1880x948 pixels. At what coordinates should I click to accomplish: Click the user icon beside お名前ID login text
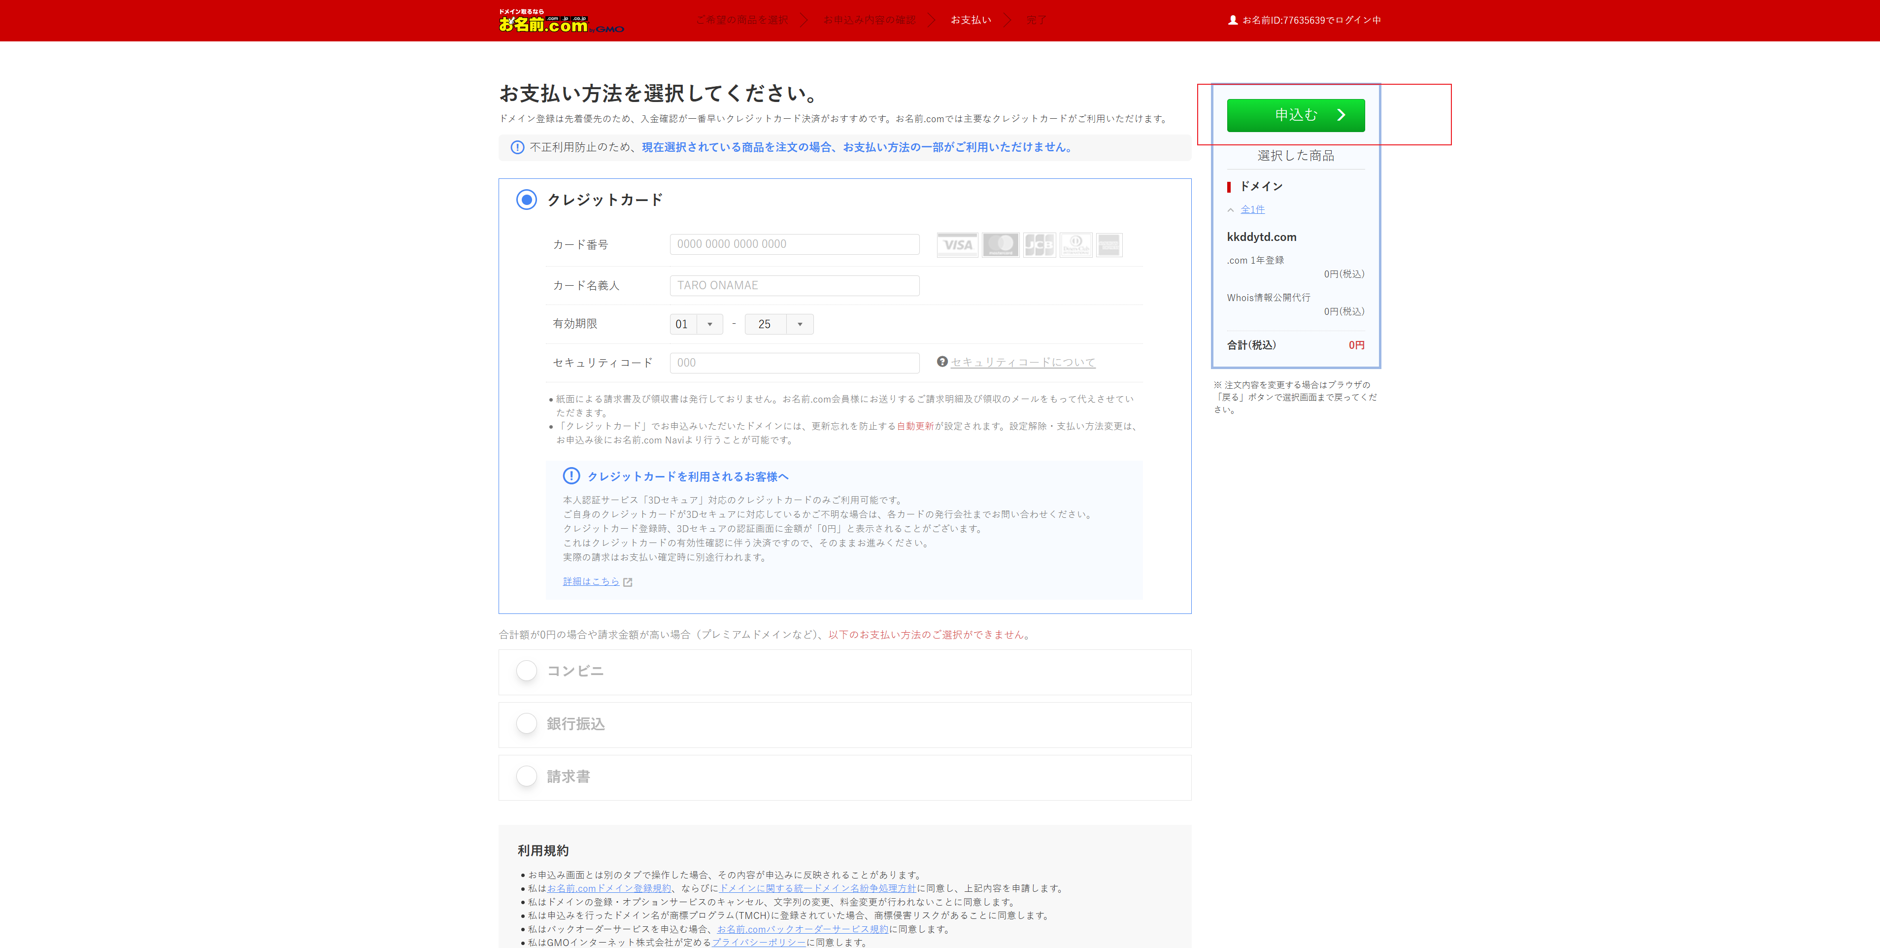tap(1233, 20)
